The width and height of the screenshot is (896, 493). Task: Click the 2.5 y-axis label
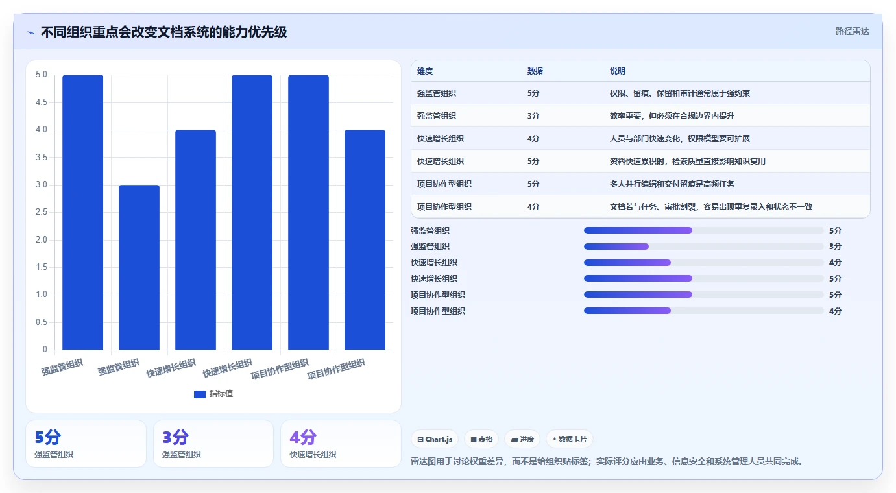(x=41, y=212)
